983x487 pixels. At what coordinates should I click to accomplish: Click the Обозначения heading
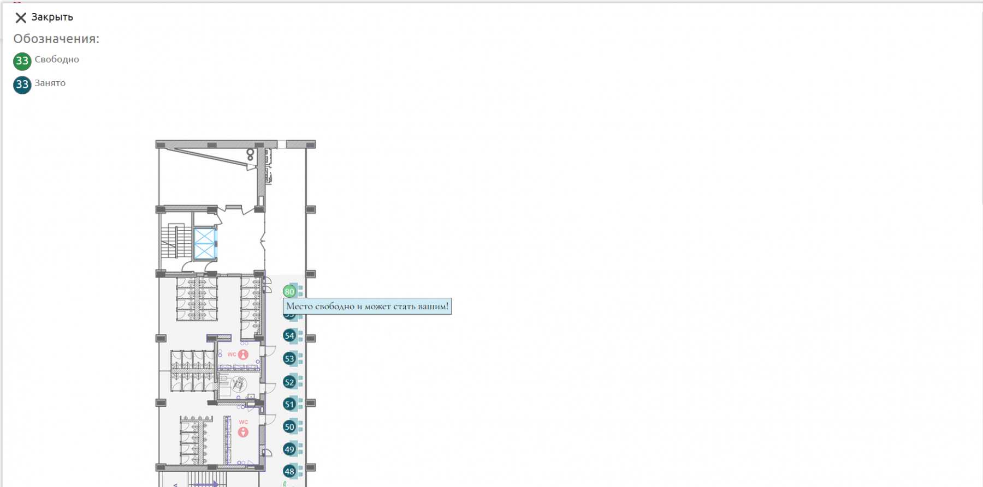coord(56,39)
